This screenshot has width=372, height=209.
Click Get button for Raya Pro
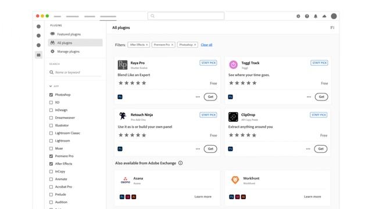tap(210, 97)
